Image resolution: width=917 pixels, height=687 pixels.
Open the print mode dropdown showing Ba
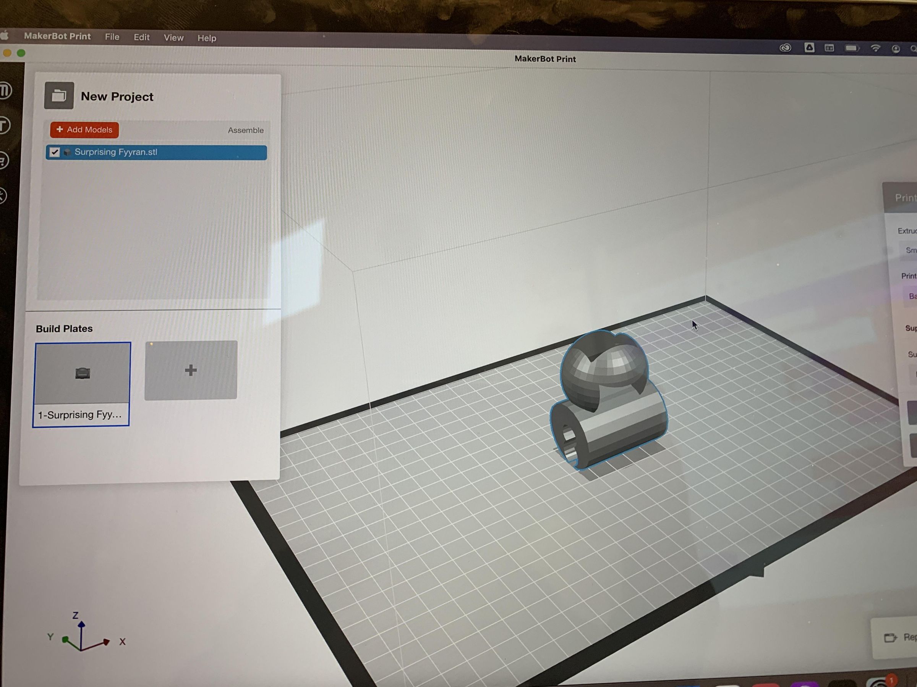tap(911, 296)
